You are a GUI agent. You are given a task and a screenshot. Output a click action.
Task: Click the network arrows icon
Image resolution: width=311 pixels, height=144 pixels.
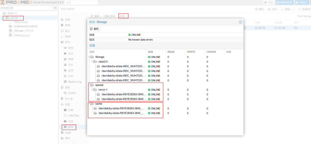click(65, 48)
